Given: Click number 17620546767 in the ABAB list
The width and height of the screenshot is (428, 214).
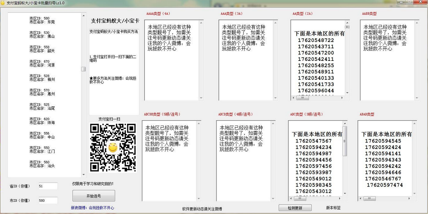Looking at the screenshot, I should point(383,179).
